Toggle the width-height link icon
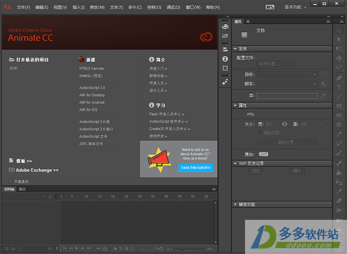347x254 pixels. (x=285, y=124)
